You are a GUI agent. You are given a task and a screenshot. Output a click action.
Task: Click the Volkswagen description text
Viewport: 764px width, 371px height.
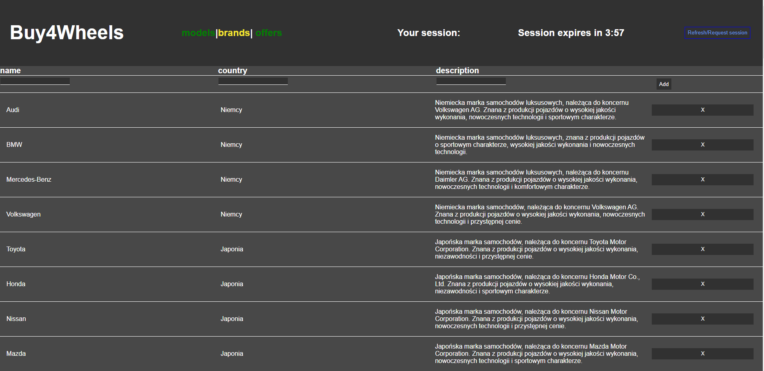point(540,215)
